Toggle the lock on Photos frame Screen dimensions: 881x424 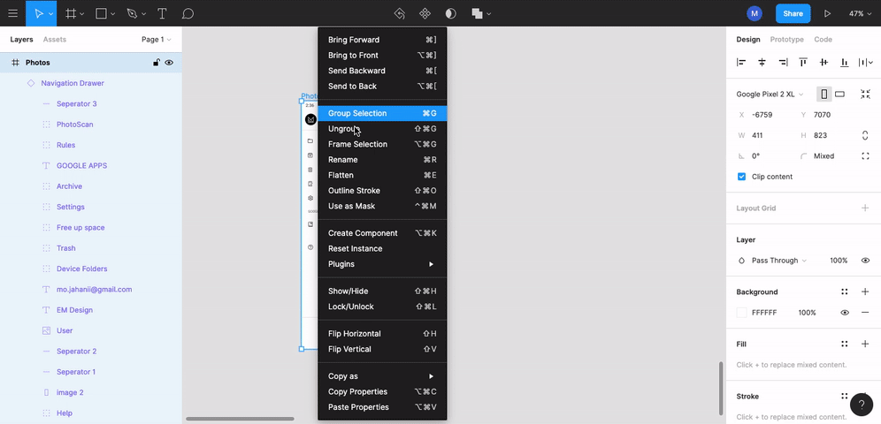click(x=157, y=63)
